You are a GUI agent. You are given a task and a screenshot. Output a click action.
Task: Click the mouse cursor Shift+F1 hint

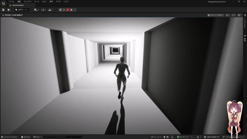[x=13, y=15]
